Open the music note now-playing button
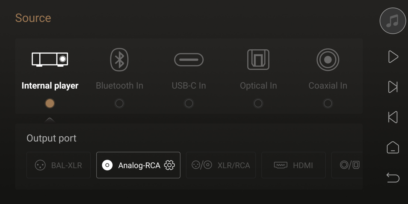Image resolution: width=408 pixels, height=204 pixels. pos(393,21)
